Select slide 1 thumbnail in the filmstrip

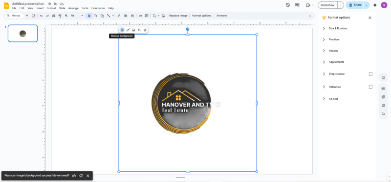(x=22, y=33)
